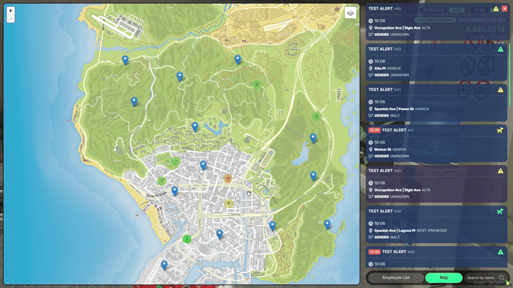The image size is (513, 288).
Task: Open the map layers selector
Action: tap(350, 13)
